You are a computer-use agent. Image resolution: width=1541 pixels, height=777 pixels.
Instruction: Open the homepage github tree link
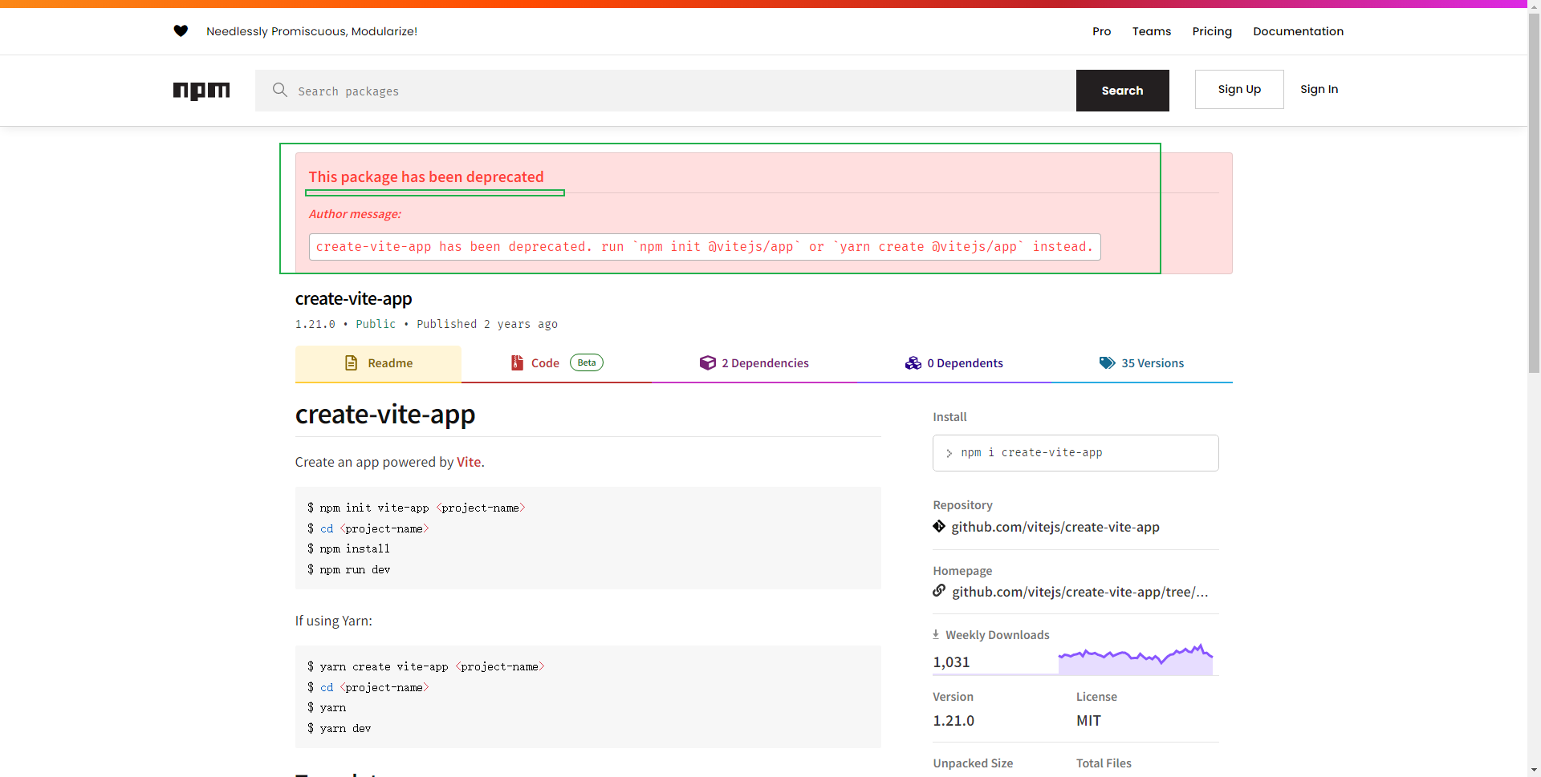(x=1080, y=592)
